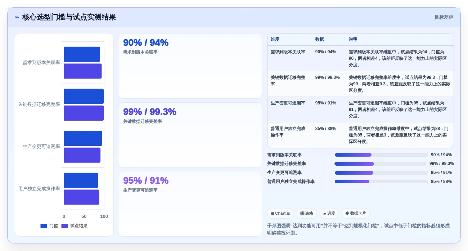
Task: Click the x-axis tick label 50
Action: coord(84,216)
